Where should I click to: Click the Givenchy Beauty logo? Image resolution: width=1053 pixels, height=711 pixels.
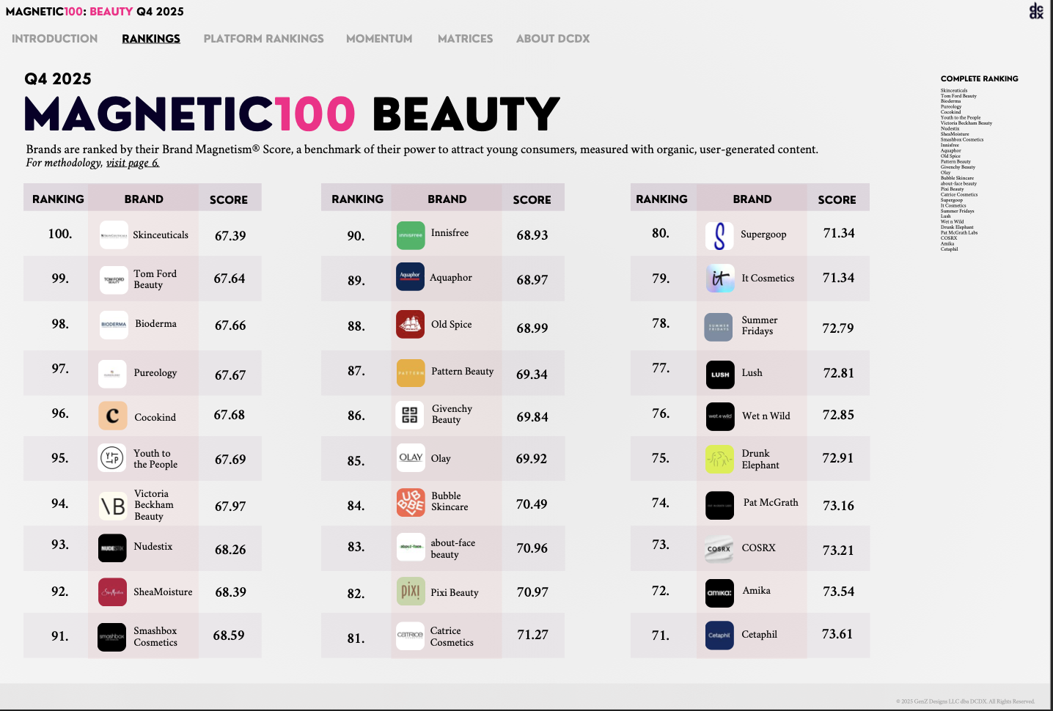point(410,415)
